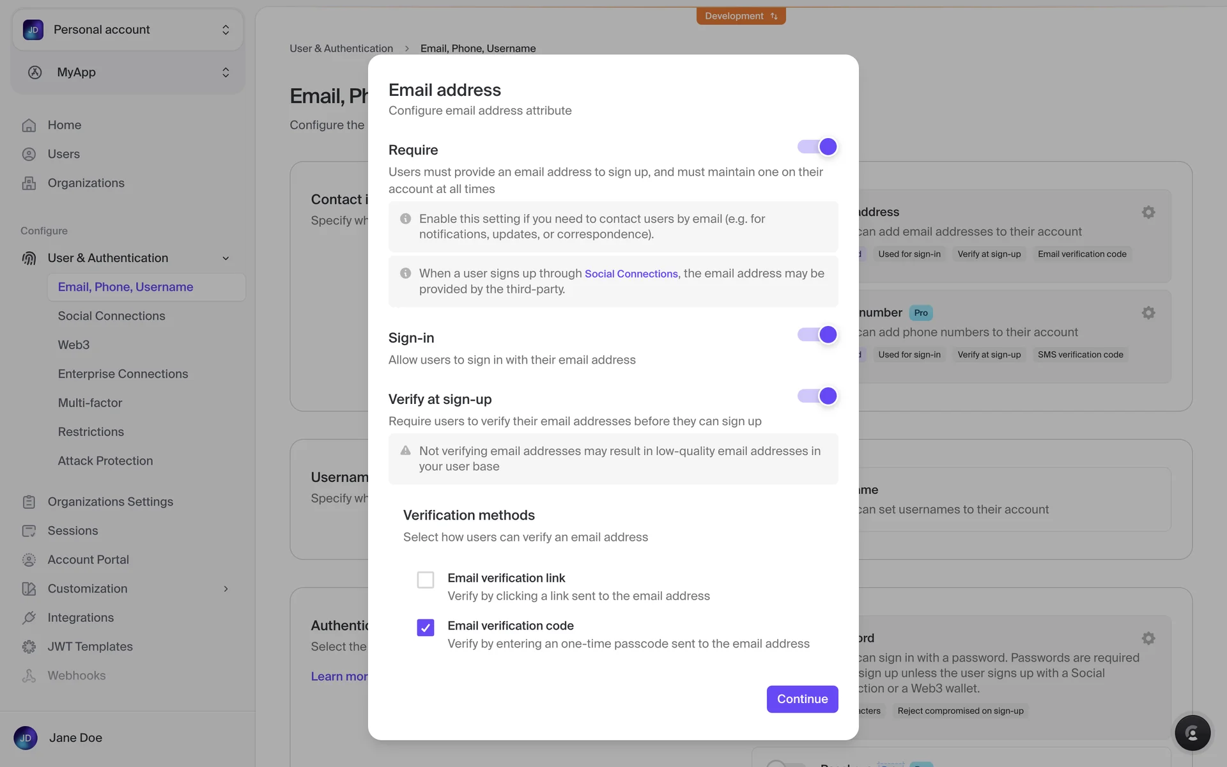Check the Email verification link checkbox
Viewport: 1227px width, 767px height.
426,580
